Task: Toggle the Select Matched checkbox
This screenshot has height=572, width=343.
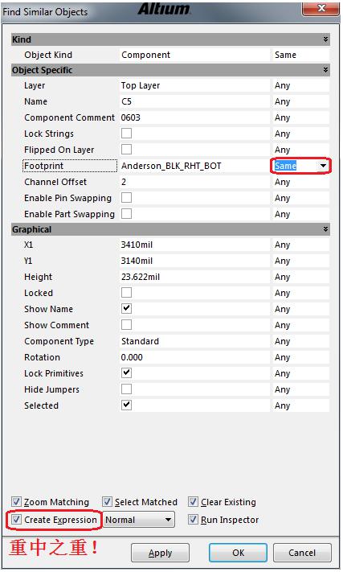Action: [107, 501]
